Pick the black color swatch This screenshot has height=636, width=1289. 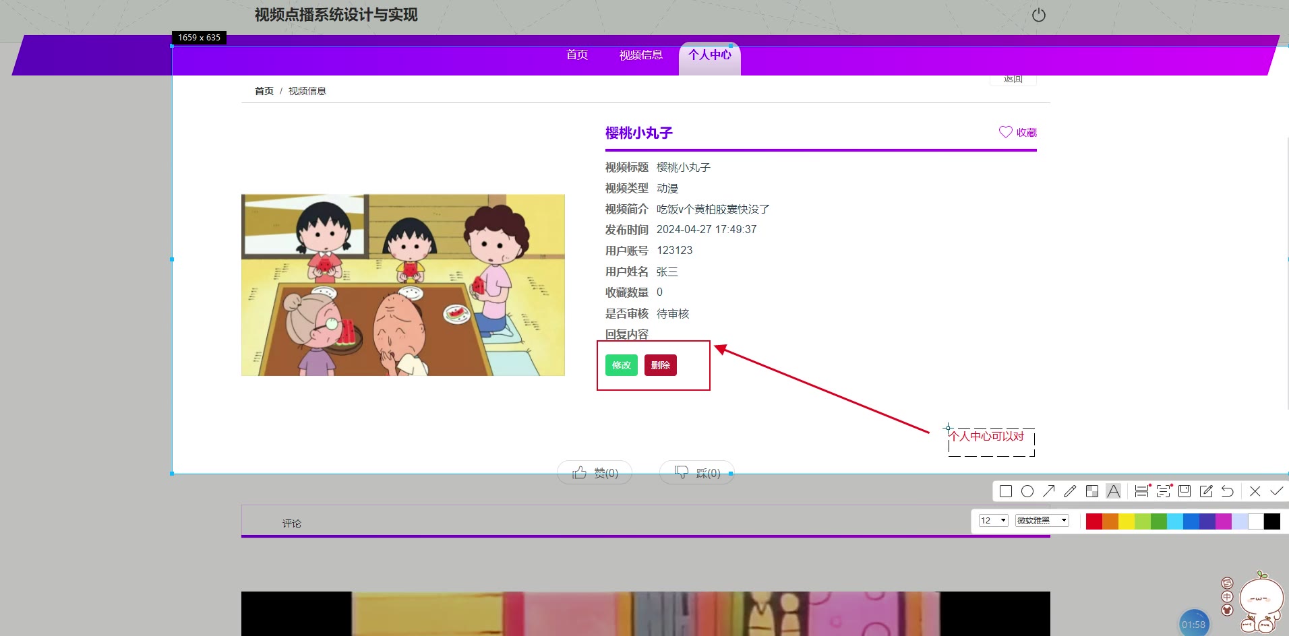(x=1272, y=521)
